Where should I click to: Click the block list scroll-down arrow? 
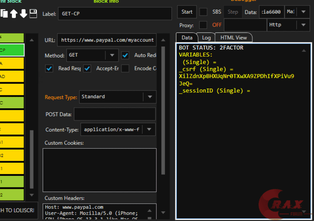tap(31, 194)
